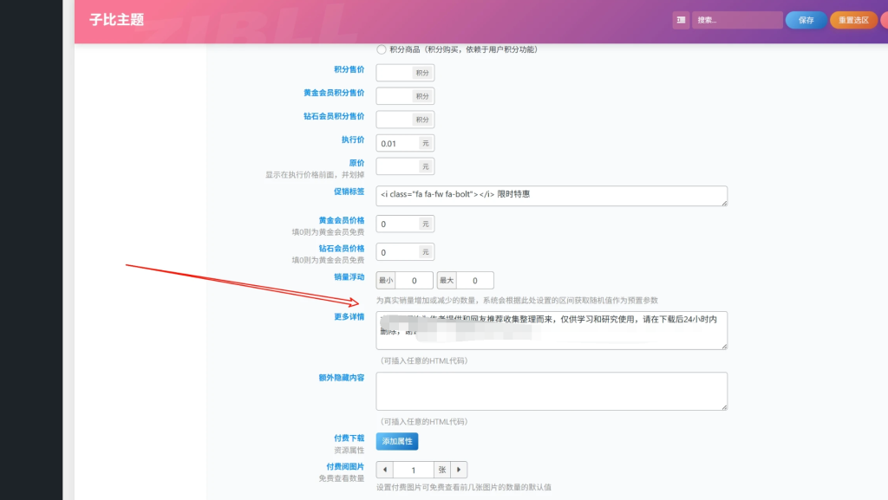
Task: Click the 原价 price input field
Action: (397, 166)
